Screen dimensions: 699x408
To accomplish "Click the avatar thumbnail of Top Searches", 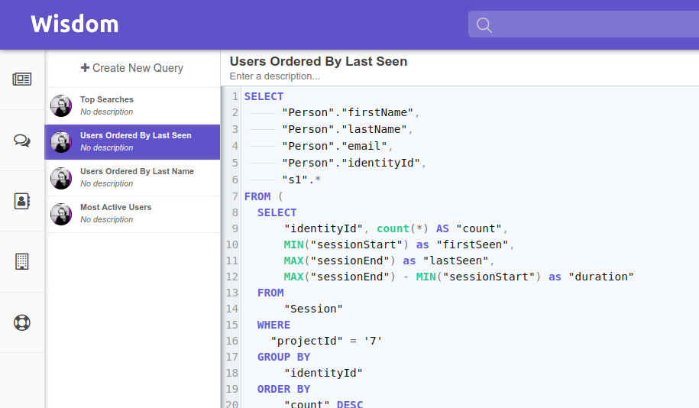I will [61, 105].
